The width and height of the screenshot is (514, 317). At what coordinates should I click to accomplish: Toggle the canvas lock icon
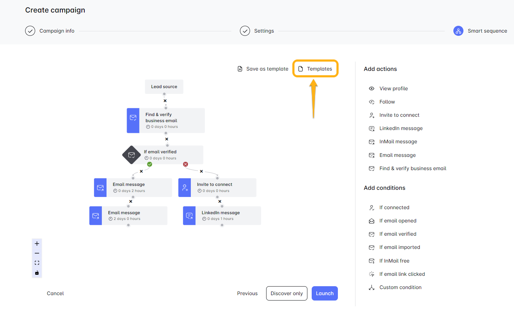(x=37, y=273)
